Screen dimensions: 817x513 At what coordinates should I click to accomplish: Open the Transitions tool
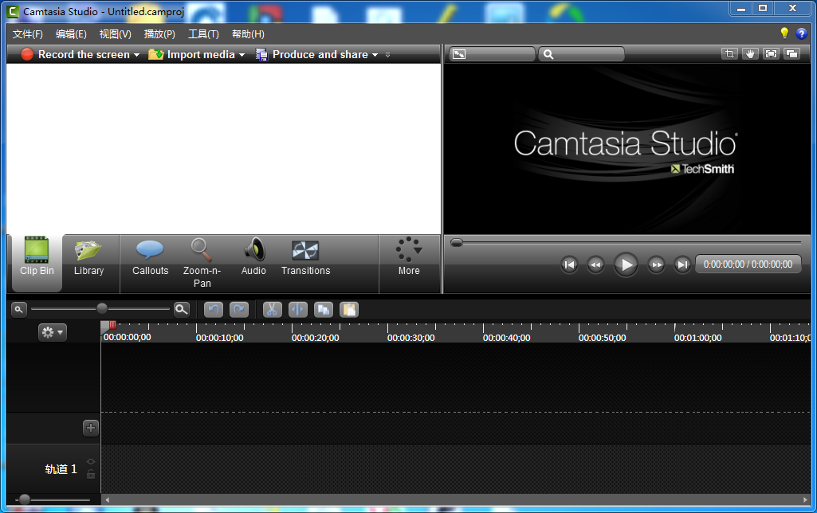305,257
